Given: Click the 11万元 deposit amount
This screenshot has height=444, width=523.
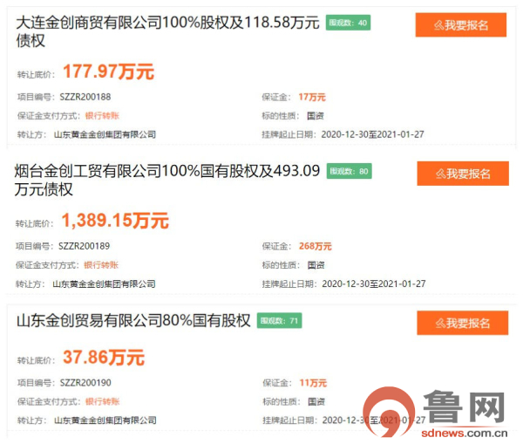Looking at the screenshot, I should [x=313, y=383].
